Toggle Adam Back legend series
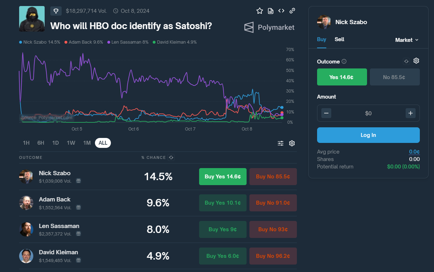Image resolution: width=434 pixels, height=272 pixels. [84, 42]
